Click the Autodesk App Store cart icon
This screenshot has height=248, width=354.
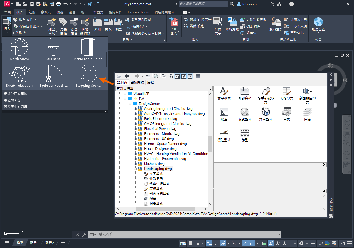tap(273, 4)
